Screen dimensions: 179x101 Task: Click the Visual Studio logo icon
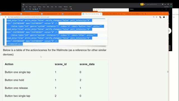coord(23,4)
